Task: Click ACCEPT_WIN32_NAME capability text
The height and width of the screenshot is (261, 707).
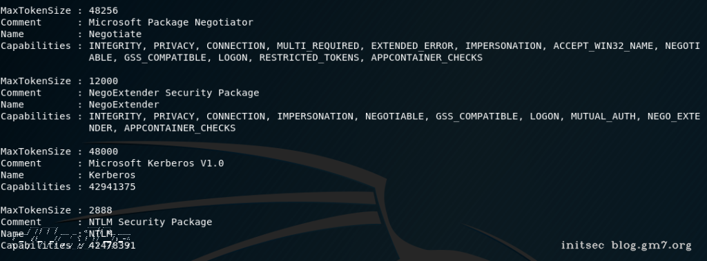Action: (x=603, y=46)
